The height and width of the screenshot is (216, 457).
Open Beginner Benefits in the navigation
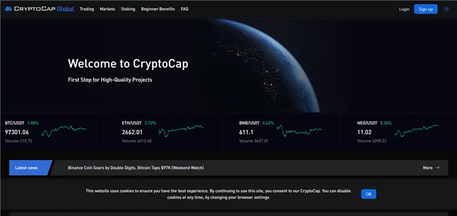(158, 9)
